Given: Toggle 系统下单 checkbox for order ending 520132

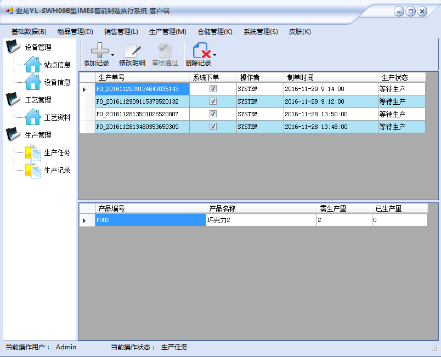Looking at the screenshot, I should (213, 101).
